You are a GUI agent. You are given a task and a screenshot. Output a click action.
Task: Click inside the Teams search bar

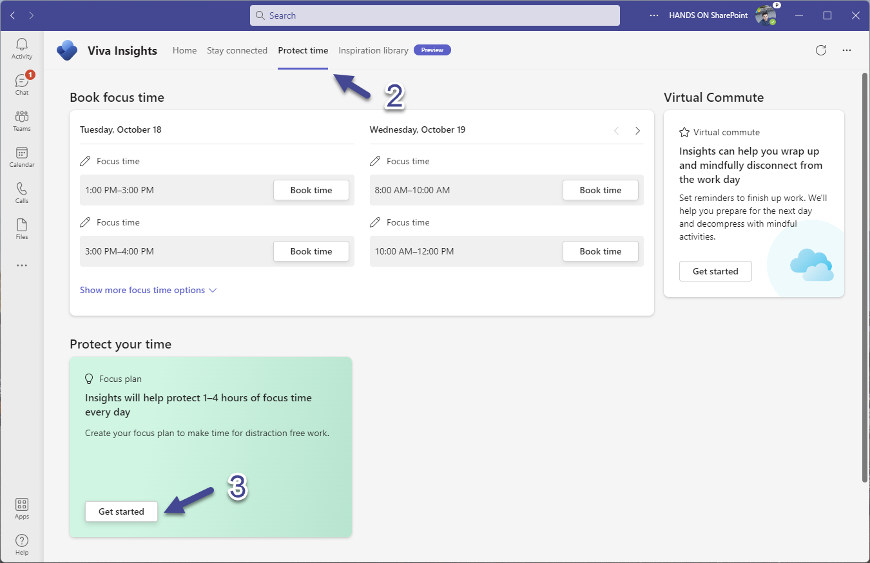(x=434, y=15)
